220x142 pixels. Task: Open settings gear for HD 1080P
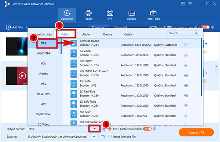click(186, 65)
